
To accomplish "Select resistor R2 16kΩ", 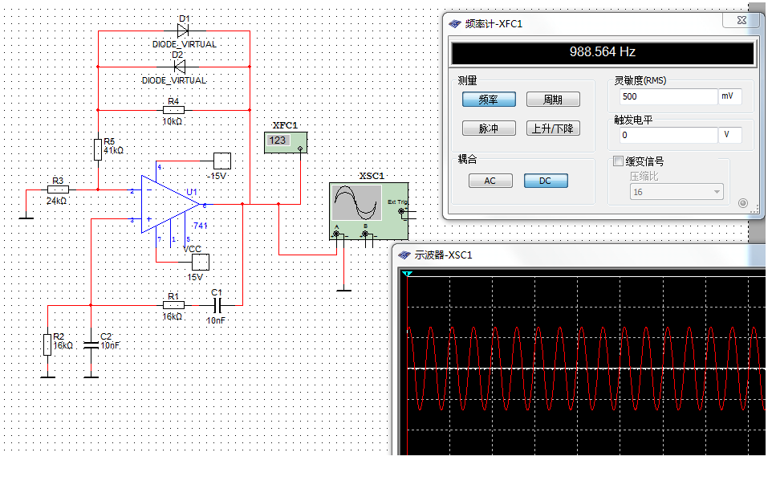I will [x=47, y=344].
